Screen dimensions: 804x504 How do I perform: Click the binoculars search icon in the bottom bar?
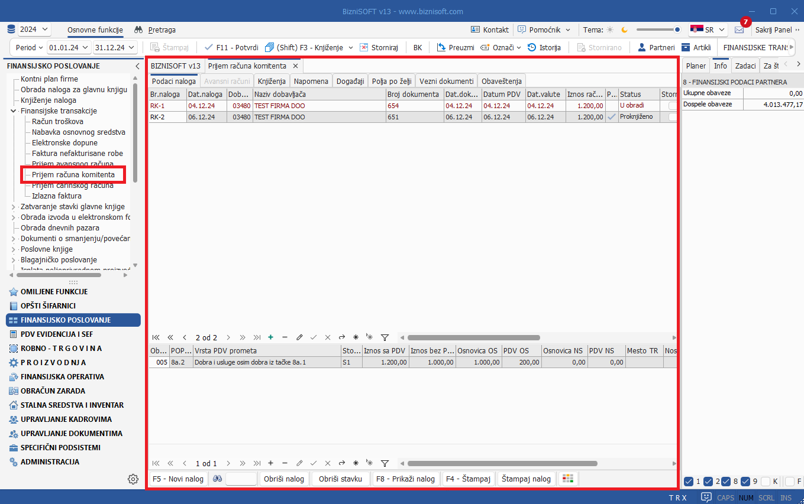[217, 479]
